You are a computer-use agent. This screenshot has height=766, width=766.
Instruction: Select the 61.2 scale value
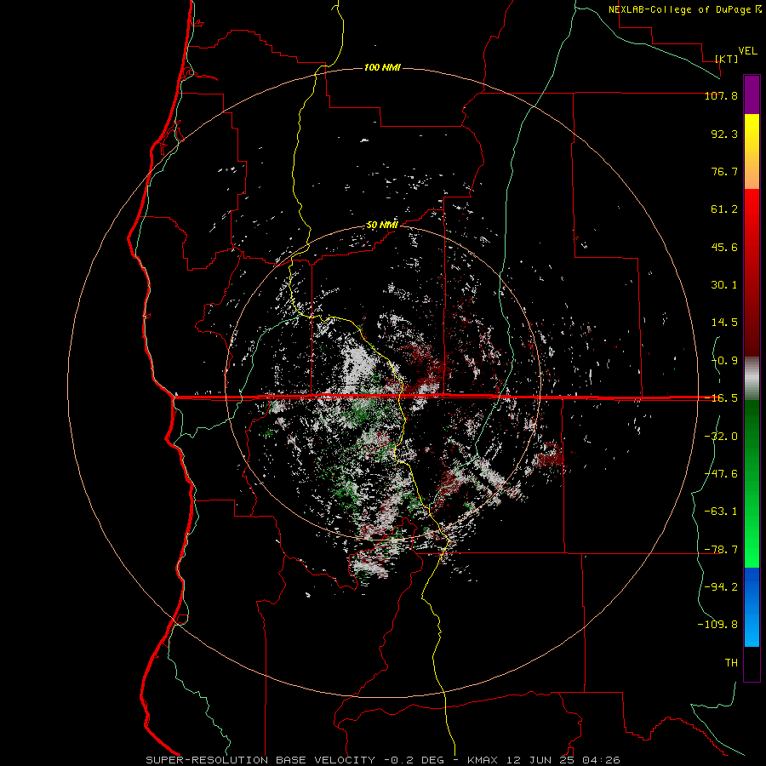(724, 209)
